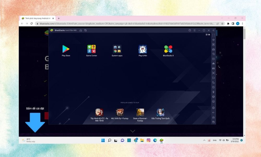Image resolution: width=261 pixels, height=157 pixels.
Task: Open File Explorer from taskbar
Action: [x=142, y=140]
